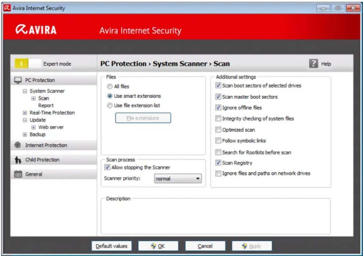Select Use file extension list option
The width and height of the screenshot is (363, 256).
tap(109, 105)
